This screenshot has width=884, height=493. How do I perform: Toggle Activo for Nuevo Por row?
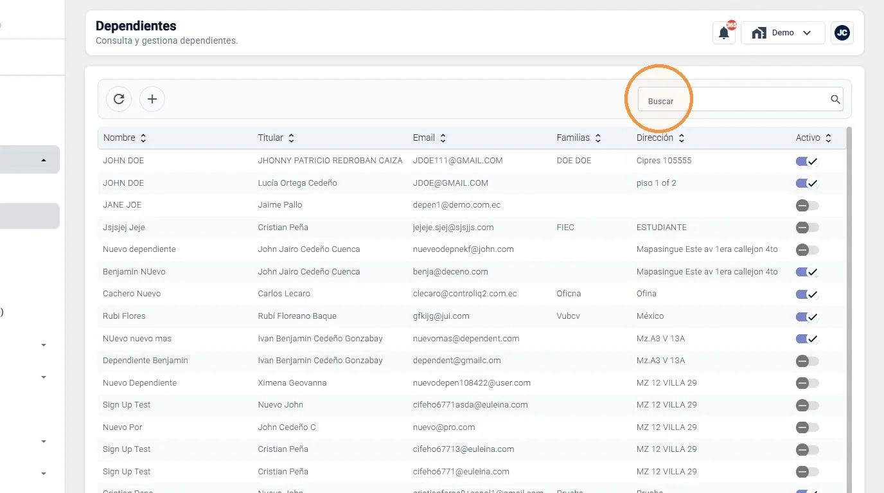click(x=807, y=427)
